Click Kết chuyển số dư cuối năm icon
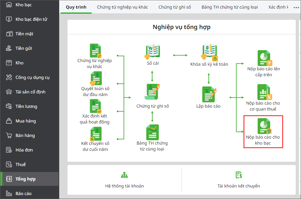The width and height of the screenshot is (301, 199). pos(96,134)
